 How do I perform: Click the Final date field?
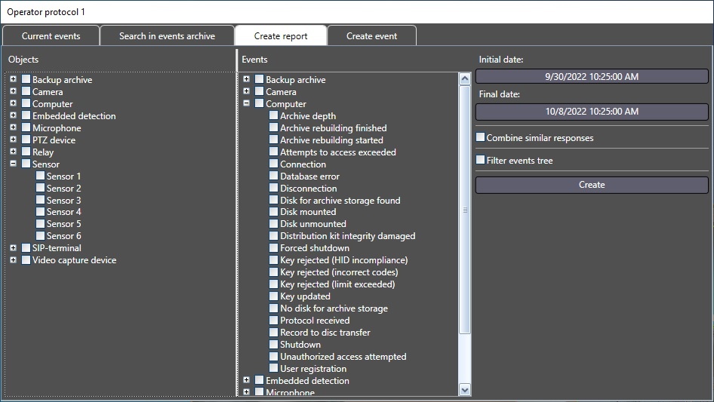(x=592, y=112)
